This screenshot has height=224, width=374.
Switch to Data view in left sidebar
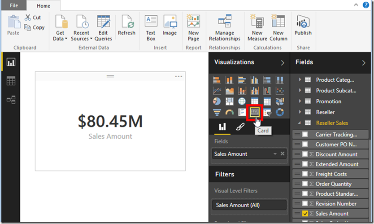[11, 81]
